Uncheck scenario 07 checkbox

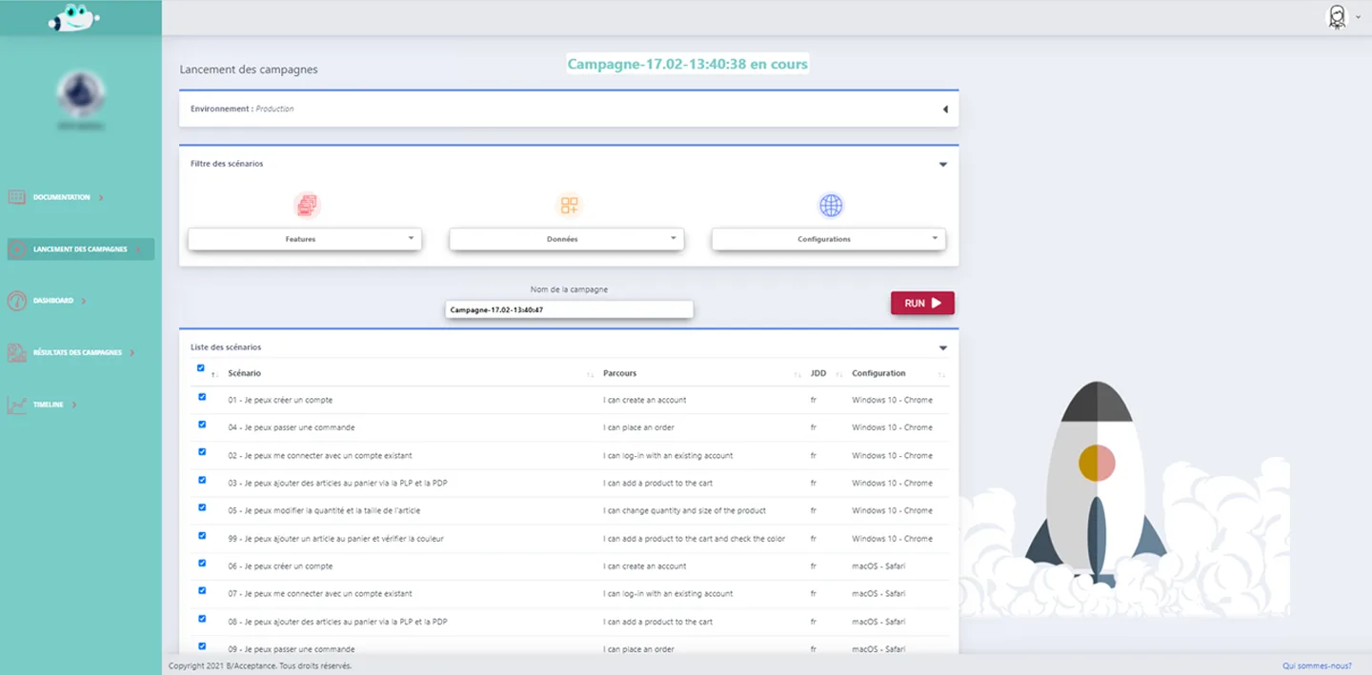202,590
